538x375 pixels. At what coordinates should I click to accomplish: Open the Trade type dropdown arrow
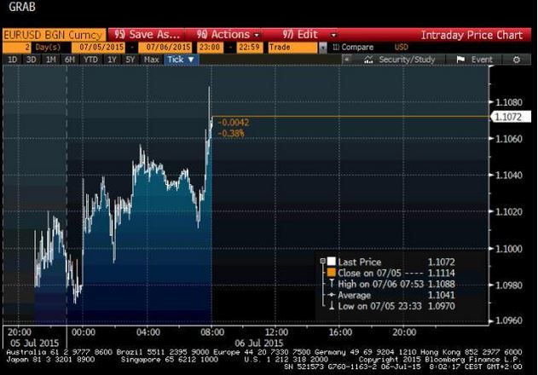click(x=323, y=48)
